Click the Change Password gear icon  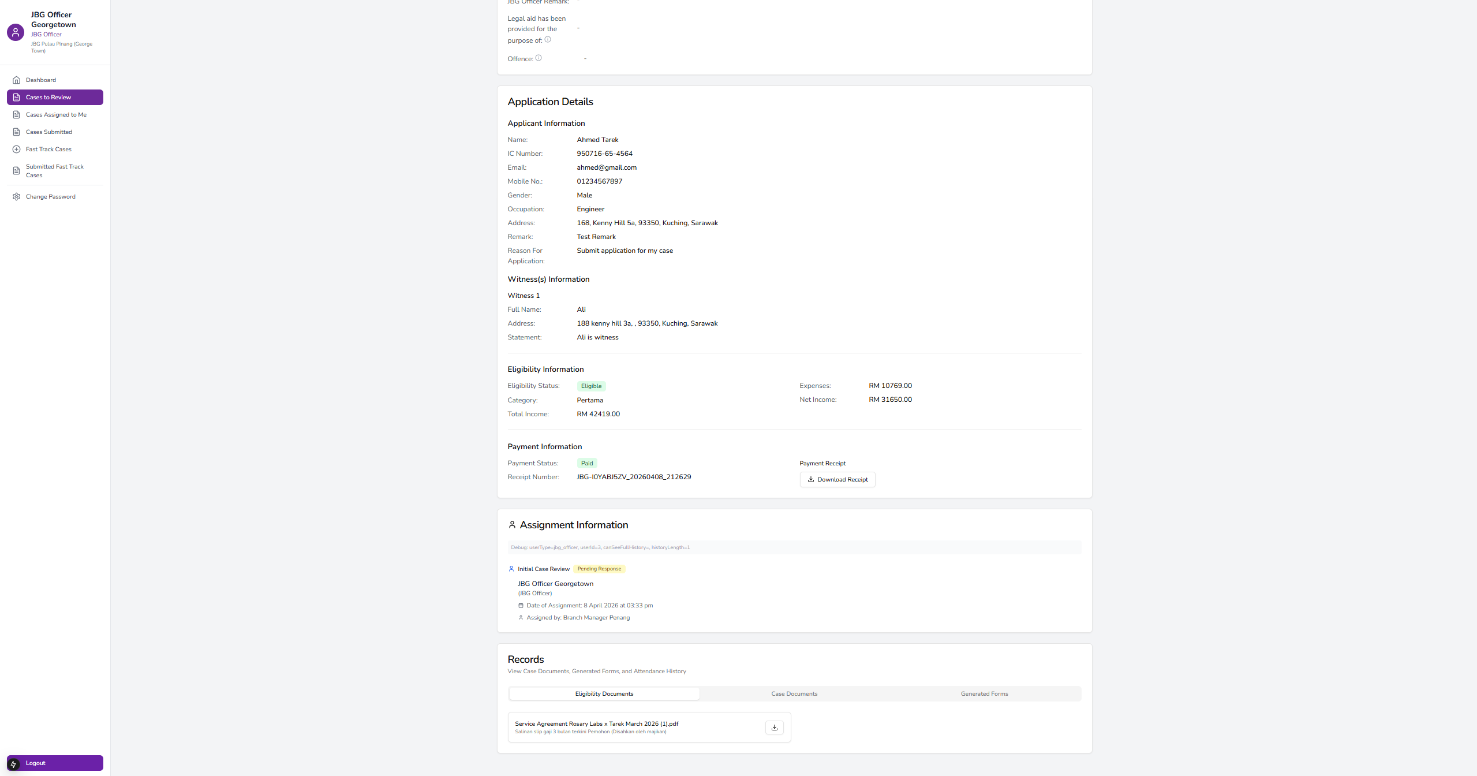click(x=16, y=197)
